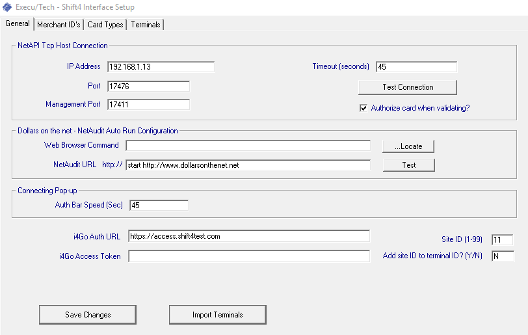Click the http:// prefix label
This screenshot has width=528, height=335.
(x=112, y=165)
